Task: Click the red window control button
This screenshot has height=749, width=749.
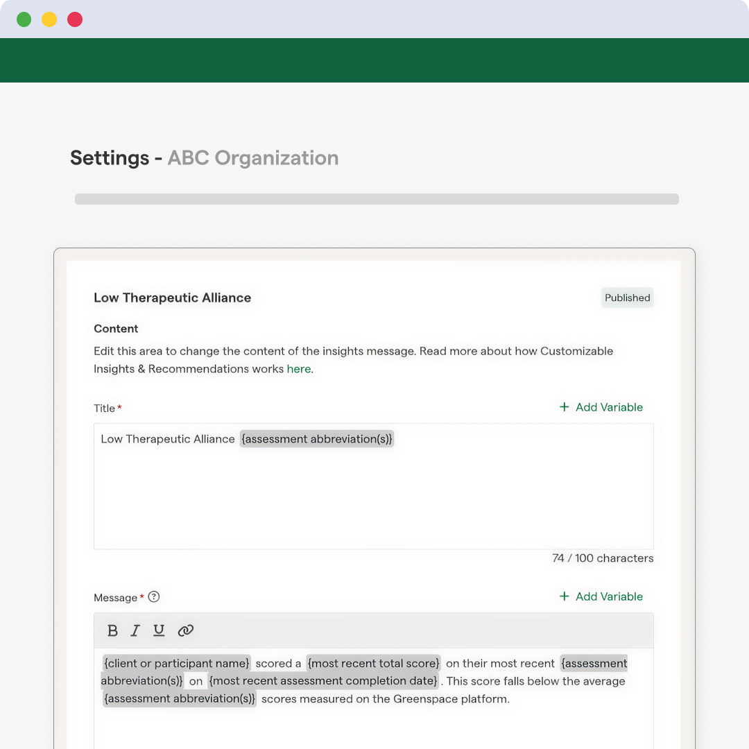Action: [75, 19]
